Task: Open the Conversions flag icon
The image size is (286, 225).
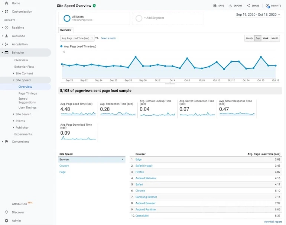Action: point(6,142)
